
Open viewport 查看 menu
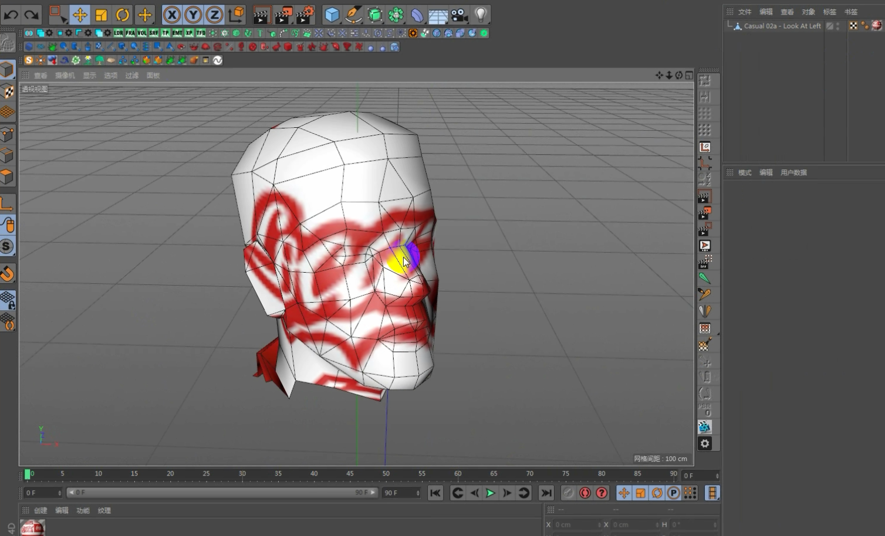pos(40,76)
